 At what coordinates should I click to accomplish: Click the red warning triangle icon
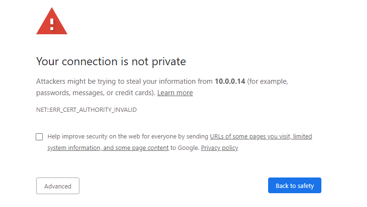(52, 21)
